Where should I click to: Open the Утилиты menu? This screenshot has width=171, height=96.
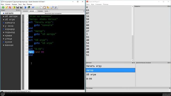pyautogui.click(x=8, y=4)
